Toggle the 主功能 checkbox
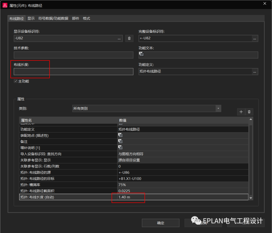The image size is (272, 233). pos(16,81)
